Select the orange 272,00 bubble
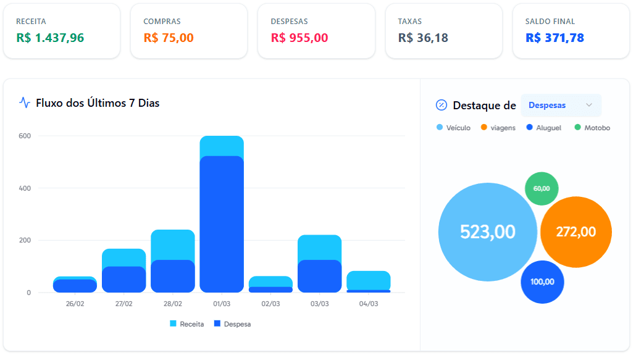 tap(575, 232)
